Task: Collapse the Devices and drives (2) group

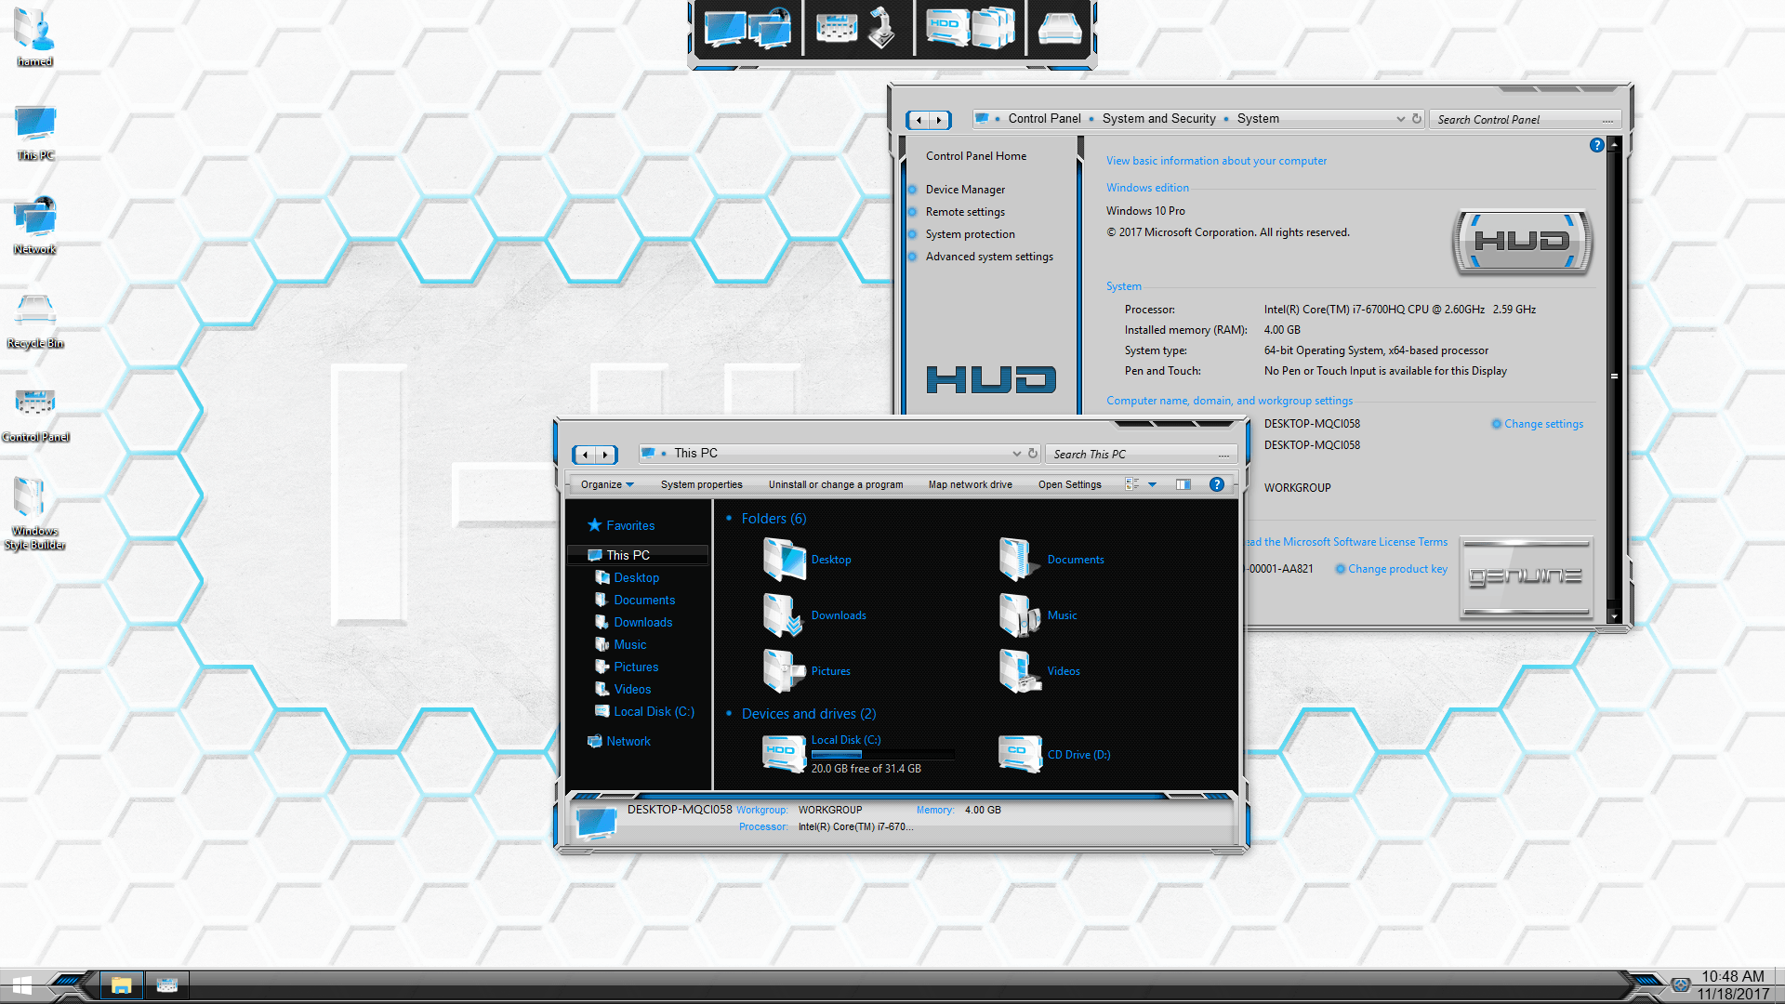Action: [729, 714]
